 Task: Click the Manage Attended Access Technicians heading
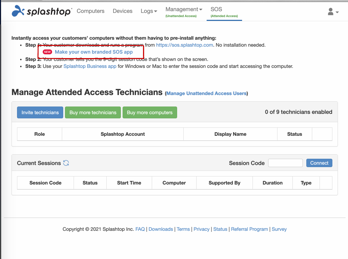point(87,92)
